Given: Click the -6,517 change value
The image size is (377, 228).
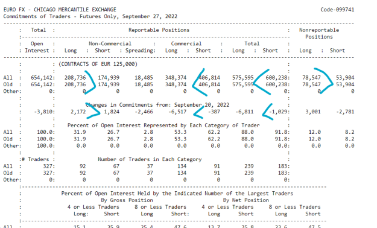Looking at the screenshot, I should (x=177, y=112).
